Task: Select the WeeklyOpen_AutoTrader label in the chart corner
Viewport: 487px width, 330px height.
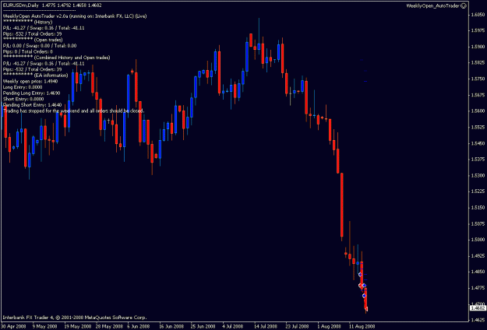Action: pyautogui.click(x=433, y=5)
